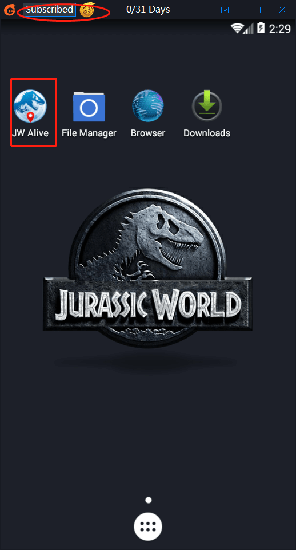Tap the battery charging icon
This screenshot has height=550, width=296.
pos(261,28)
